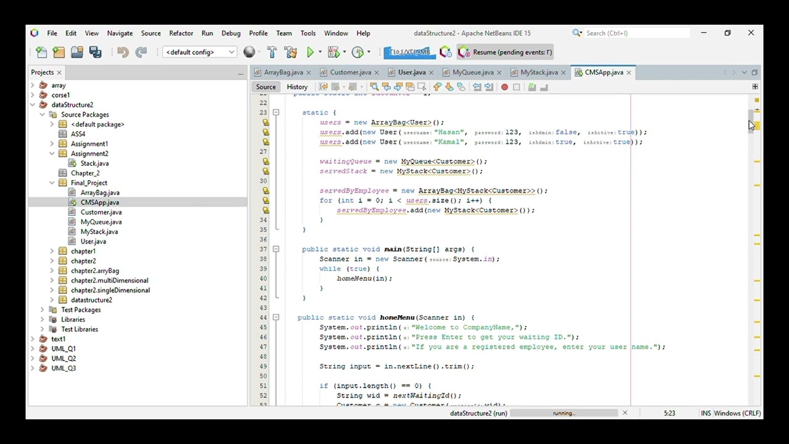Image resolution: width=789 pixels, height=444 pixels.
Task: Switch editor to Source view
Action: (x=266, y=87)
